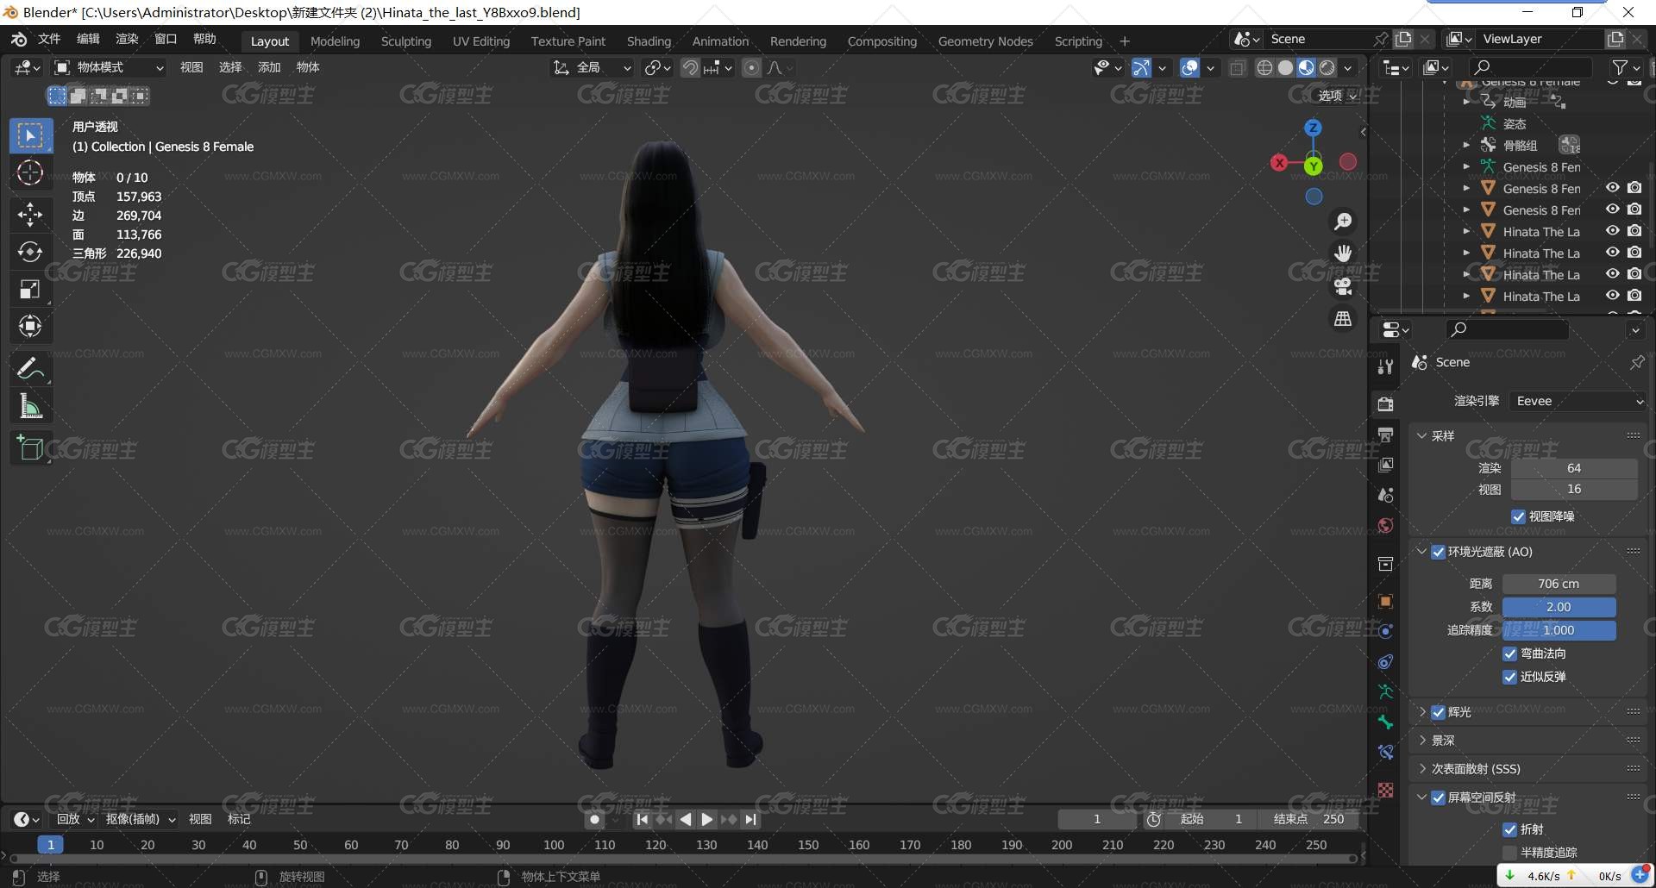This screenshot has width=1656, height=888.
Task: Pick the Scale tool
Action: 30,290
